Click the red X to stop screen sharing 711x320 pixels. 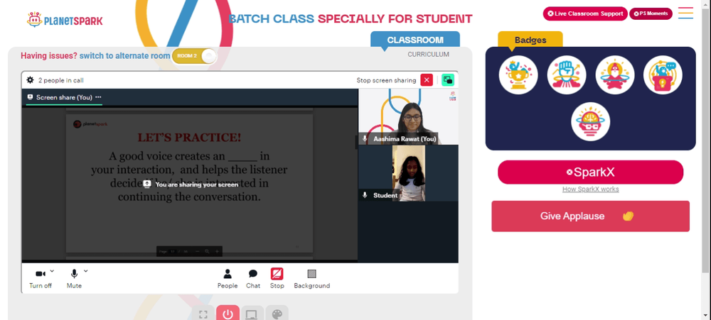(427, 80)
